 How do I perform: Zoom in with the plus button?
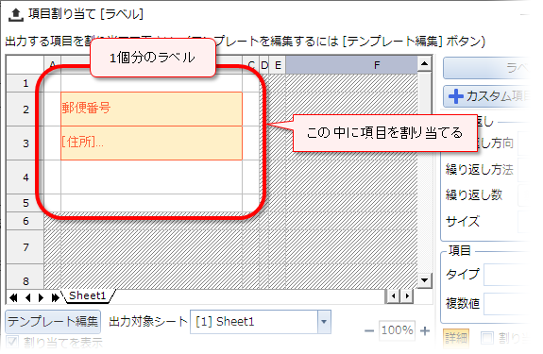coord(425,330)
